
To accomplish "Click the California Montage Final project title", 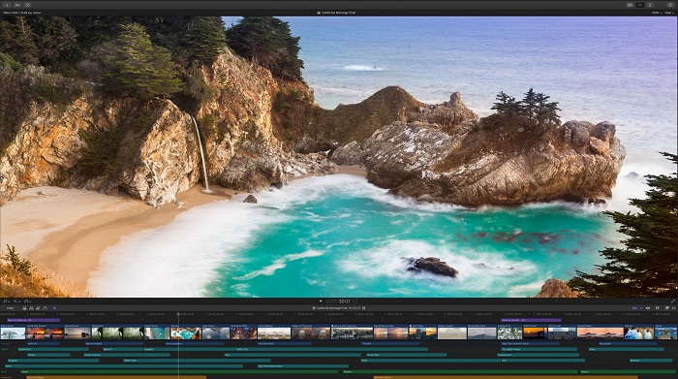I will [x=339, y=13].
